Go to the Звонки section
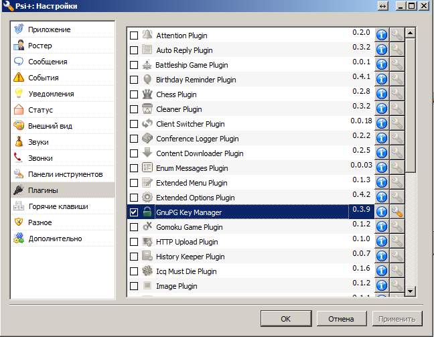Image resolution: width=434 pixels, height=337 pixels. (x=63, y=158)
